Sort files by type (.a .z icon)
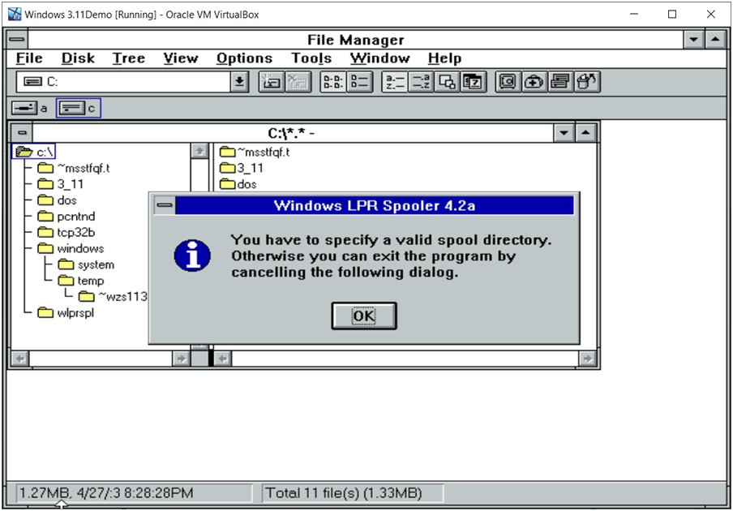 click(421, 82)
